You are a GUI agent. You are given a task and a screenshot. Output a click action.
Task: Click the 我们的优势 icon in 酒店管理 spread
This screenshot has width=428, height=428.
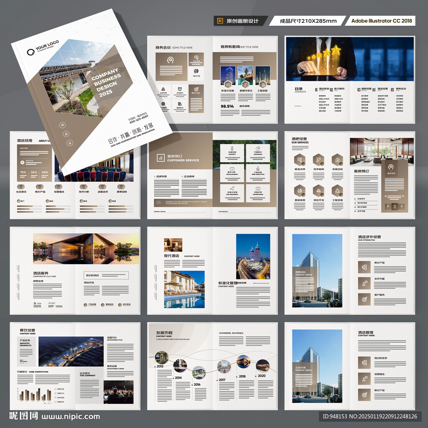pos(364,363)
